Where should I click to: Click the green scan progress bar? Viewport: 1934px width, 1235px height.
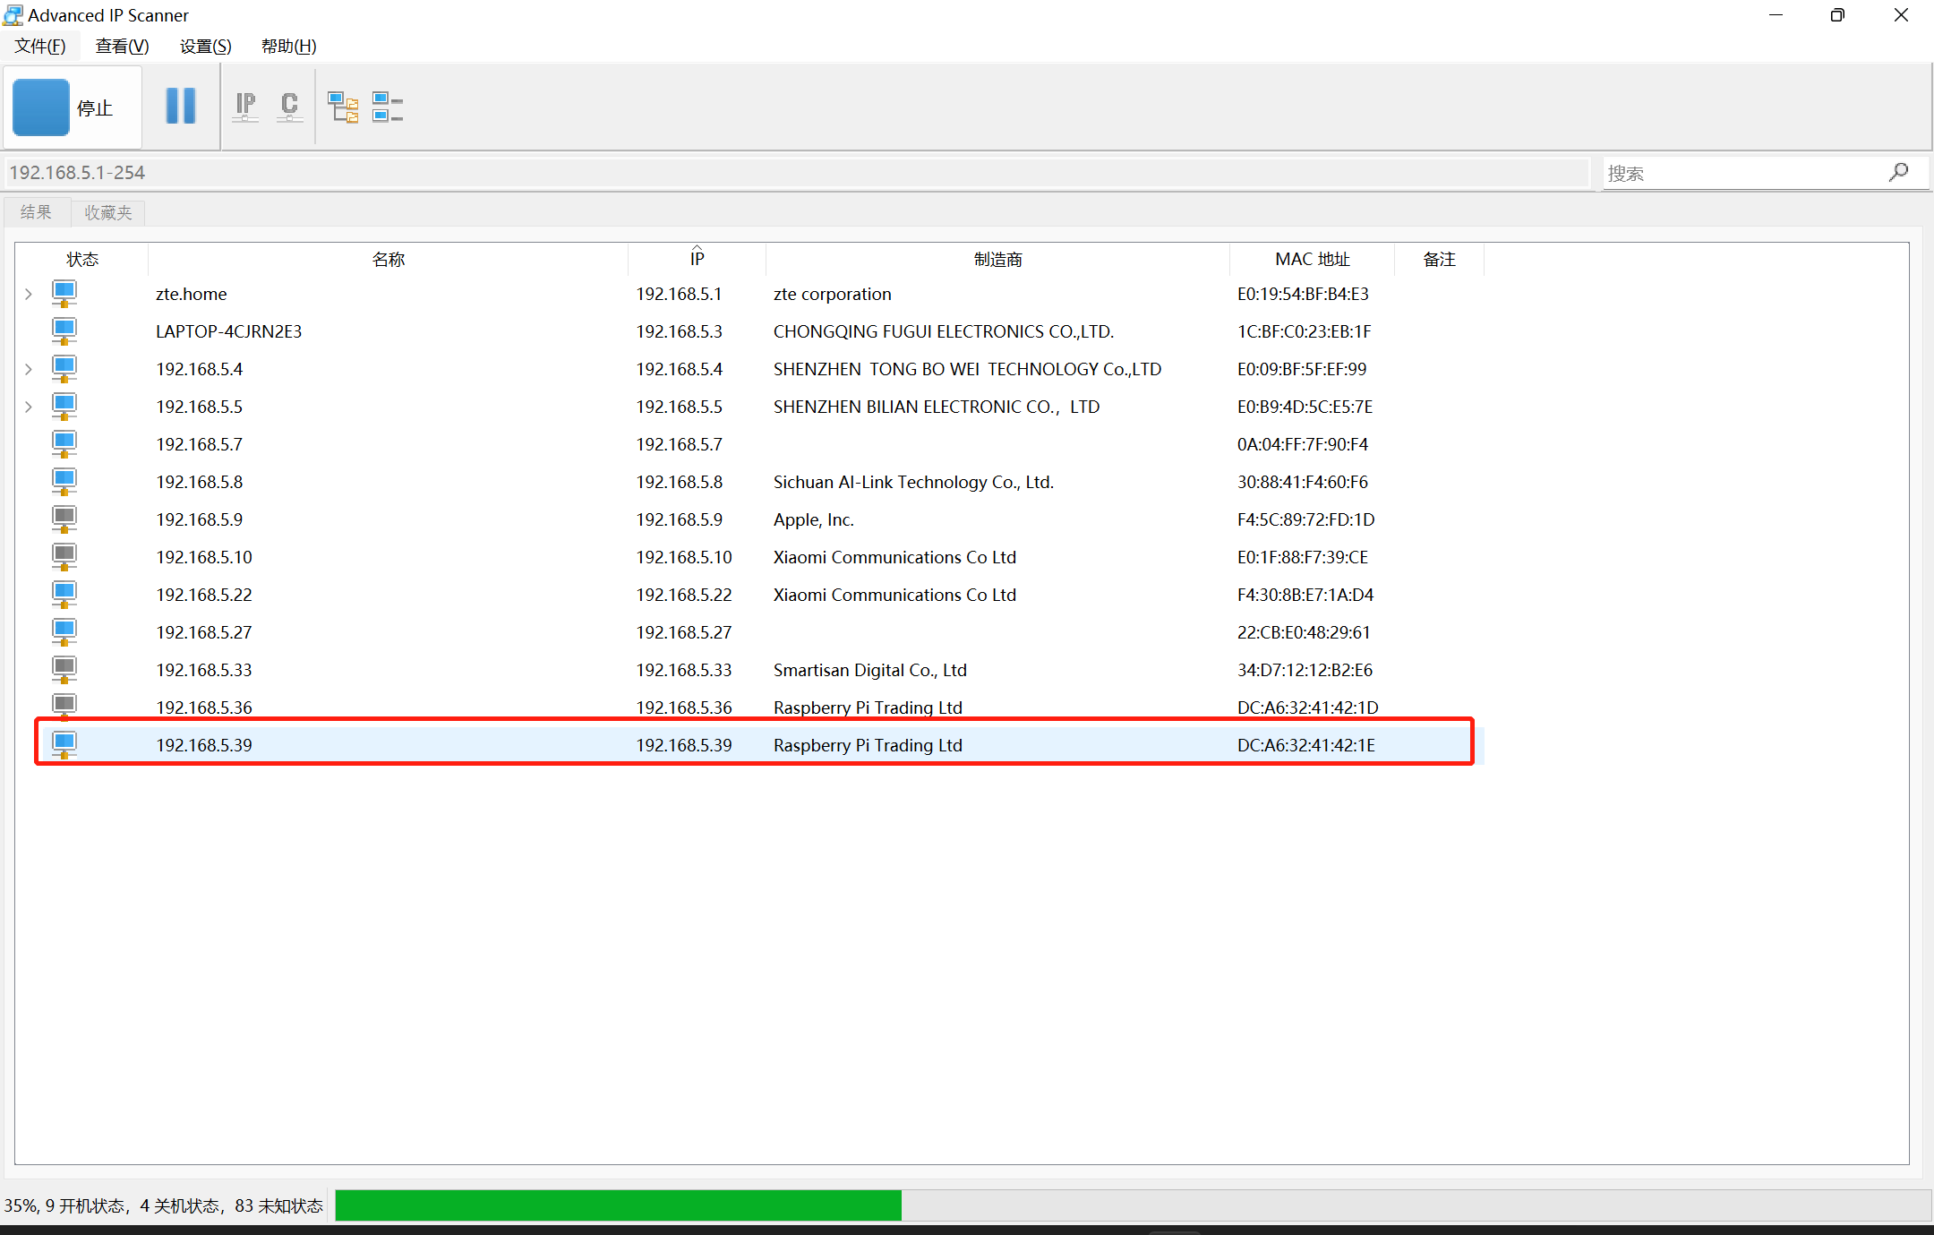[x=618, y=1205]
